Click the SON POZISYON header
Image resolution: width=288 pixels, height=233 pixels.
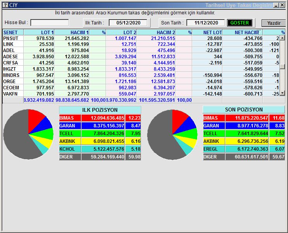(244, 110)
